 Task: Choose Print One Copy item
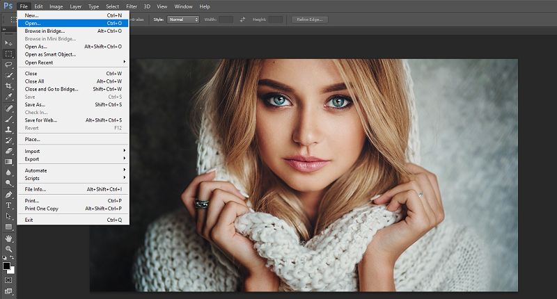coord(73,209)
